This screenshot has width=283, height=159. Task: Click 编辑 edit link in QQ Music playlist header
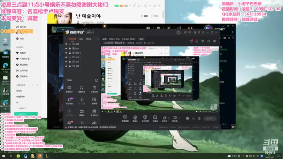click(144, 16)
